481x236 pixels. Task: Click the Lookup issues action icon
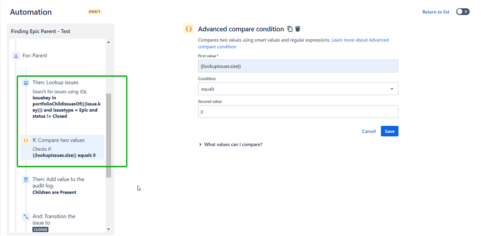click(x=26, y=83)
